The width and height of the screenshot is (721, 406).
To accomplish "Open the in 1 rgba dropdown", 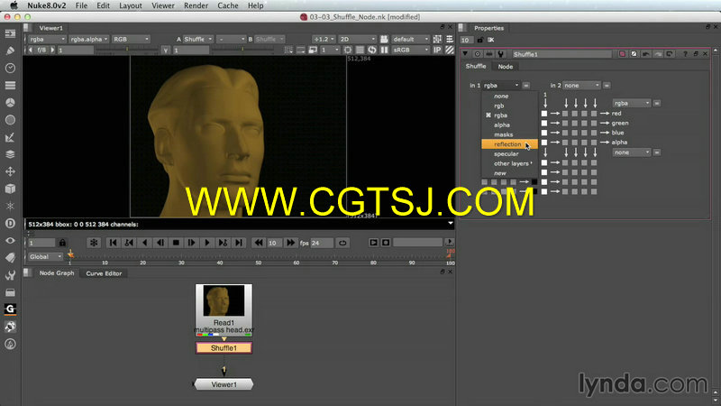I will click(x=501, y=86).
